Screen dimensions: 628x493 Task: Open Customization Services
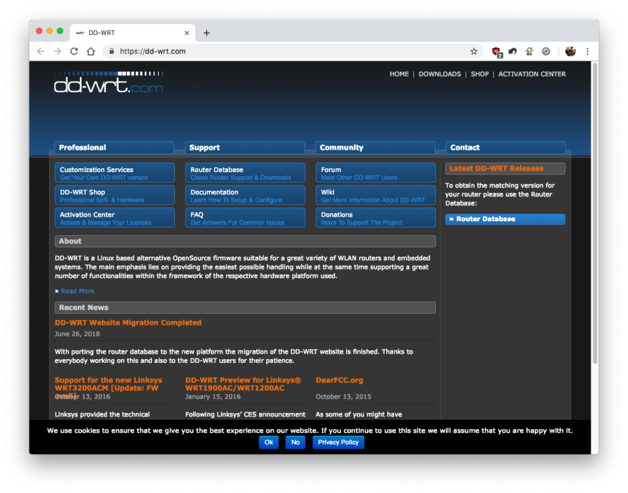click(x=115, y=173)
